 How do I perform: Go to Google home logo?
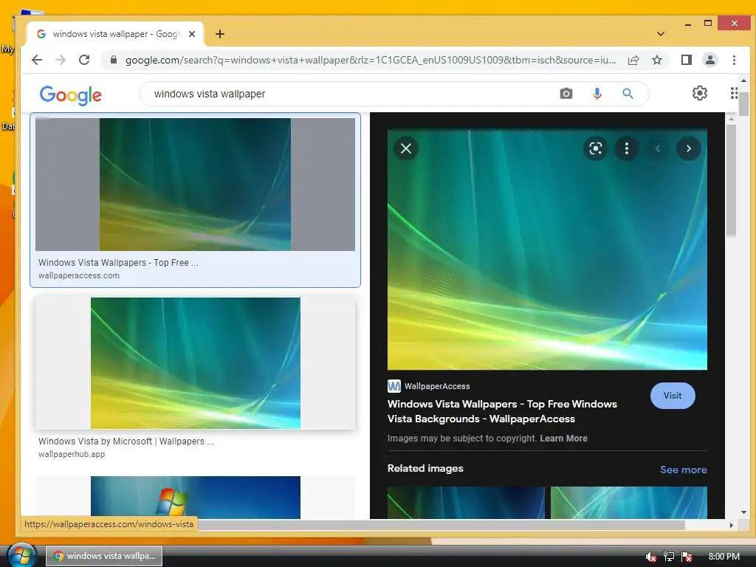click(x=70, y=95)
